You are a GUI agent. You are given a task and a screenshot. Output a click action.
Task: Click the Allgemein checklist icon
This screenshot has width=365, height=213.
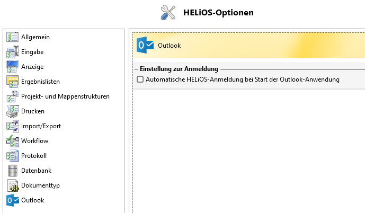tap(12, 37)
